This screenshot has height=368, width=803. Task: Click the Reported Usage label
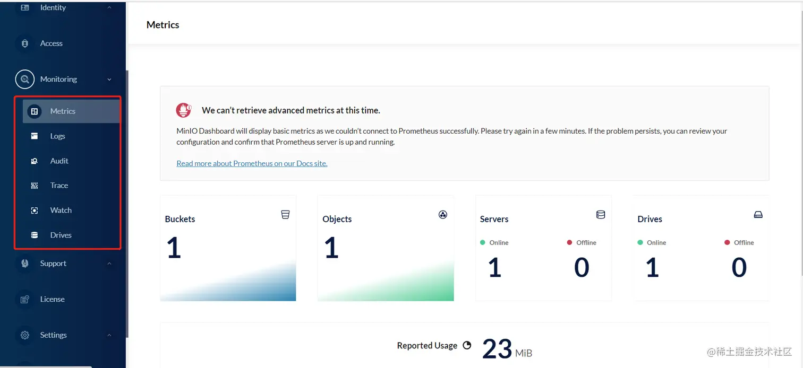click(x=427, y=346)
